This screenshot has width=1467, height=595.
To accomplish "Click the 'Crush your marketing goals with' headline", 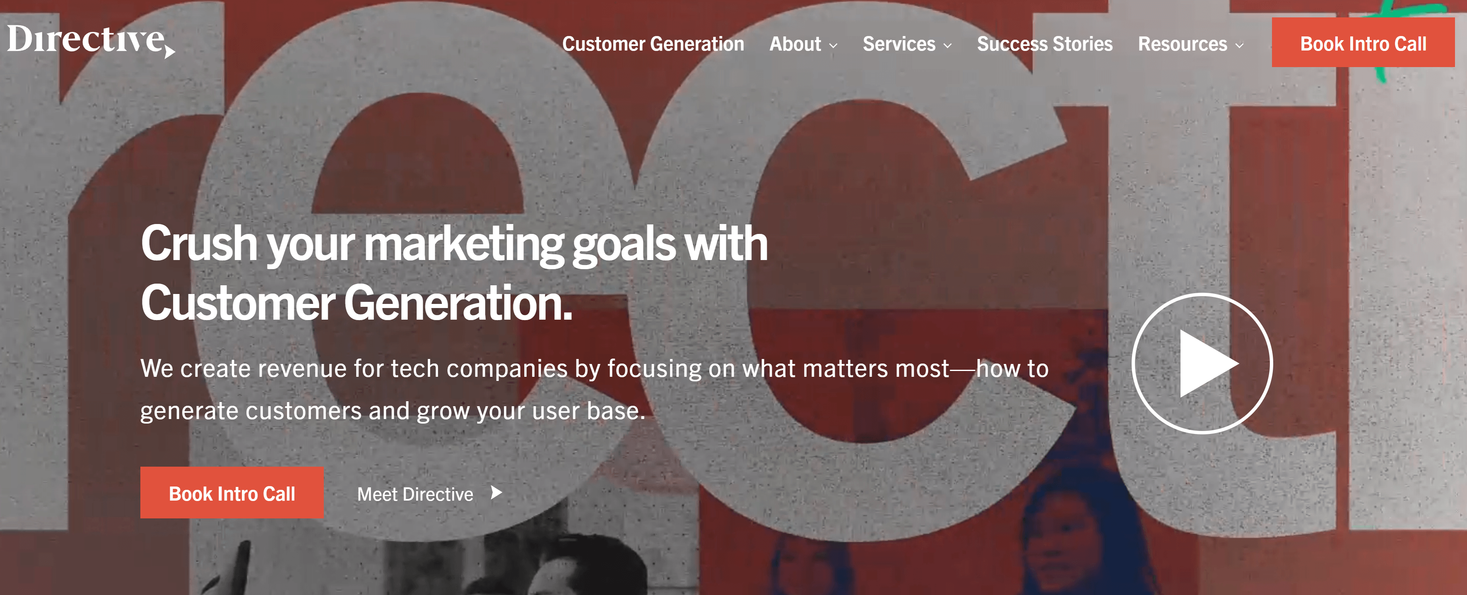I will [454, 244].
